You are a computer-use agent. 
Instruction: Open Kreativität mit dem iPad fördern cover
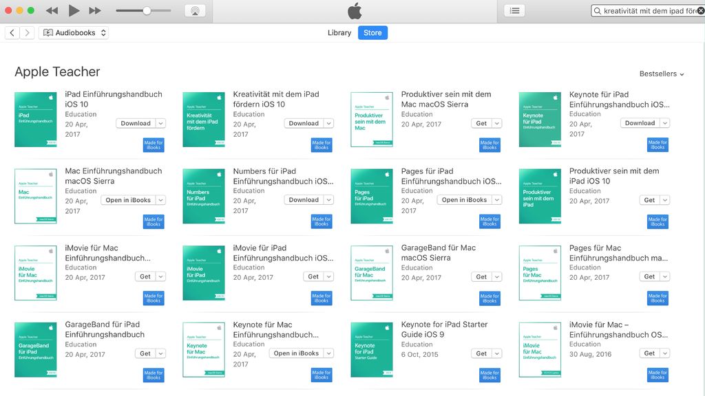204,120
